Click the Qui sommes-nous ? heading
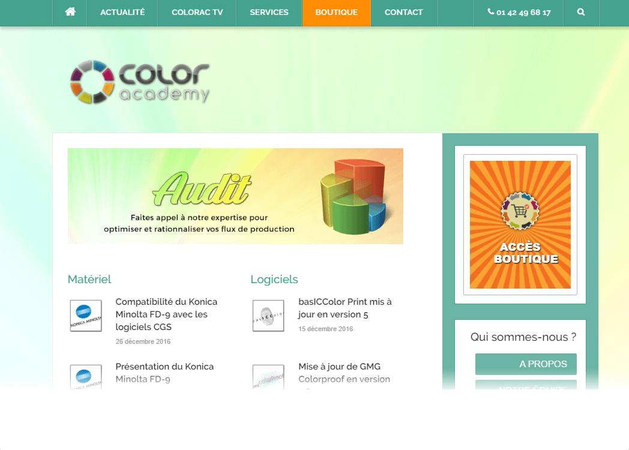The height and width of the screenshot is (450, 629). tap(523, 337)
